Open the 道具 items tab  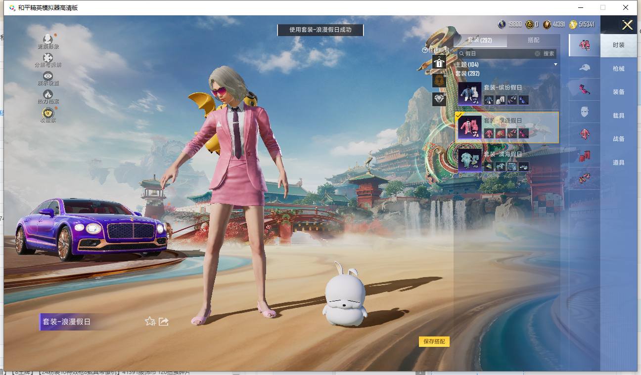(619, 163)
